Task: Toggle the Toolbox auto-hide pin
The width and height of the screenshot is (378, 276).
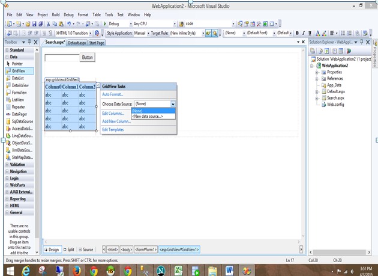Action: point(30,43)
